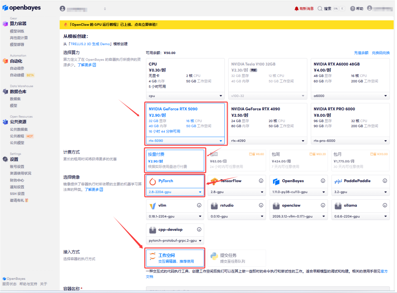The height and width of the screenshot is (293, 397).
Task: Click the PaddlePaddle info icon
Action: tap(385, 181)
